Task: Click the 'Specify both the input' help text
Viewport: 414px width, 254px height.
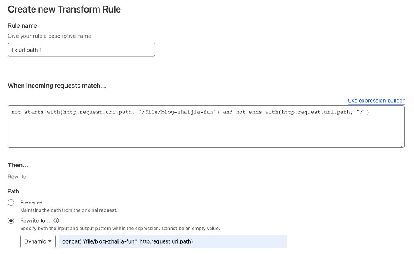Action: 120,228
